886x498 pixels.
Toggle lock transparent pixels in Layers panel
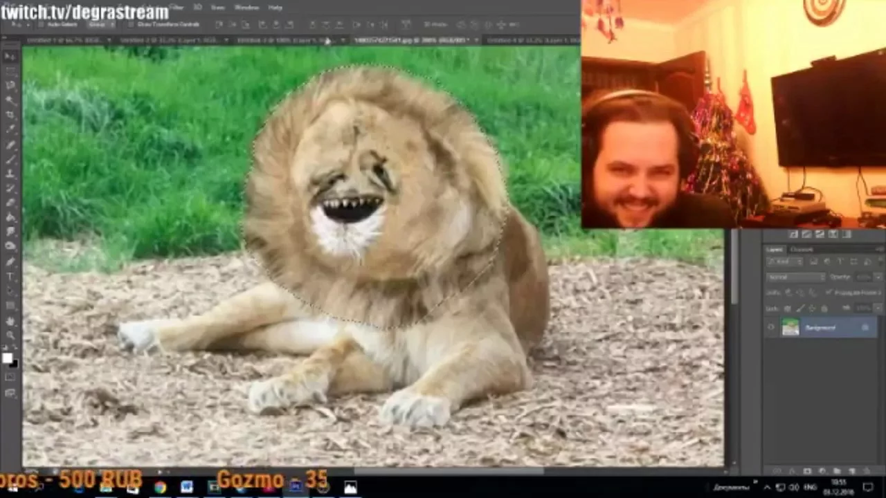(x=787, y=308)
